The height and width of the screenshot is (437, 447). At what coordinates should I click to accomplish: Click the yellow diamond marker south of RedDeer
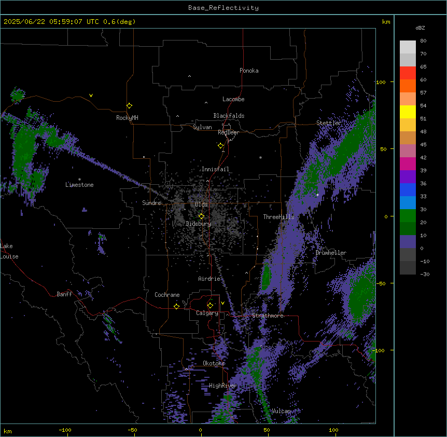point(220,145)
